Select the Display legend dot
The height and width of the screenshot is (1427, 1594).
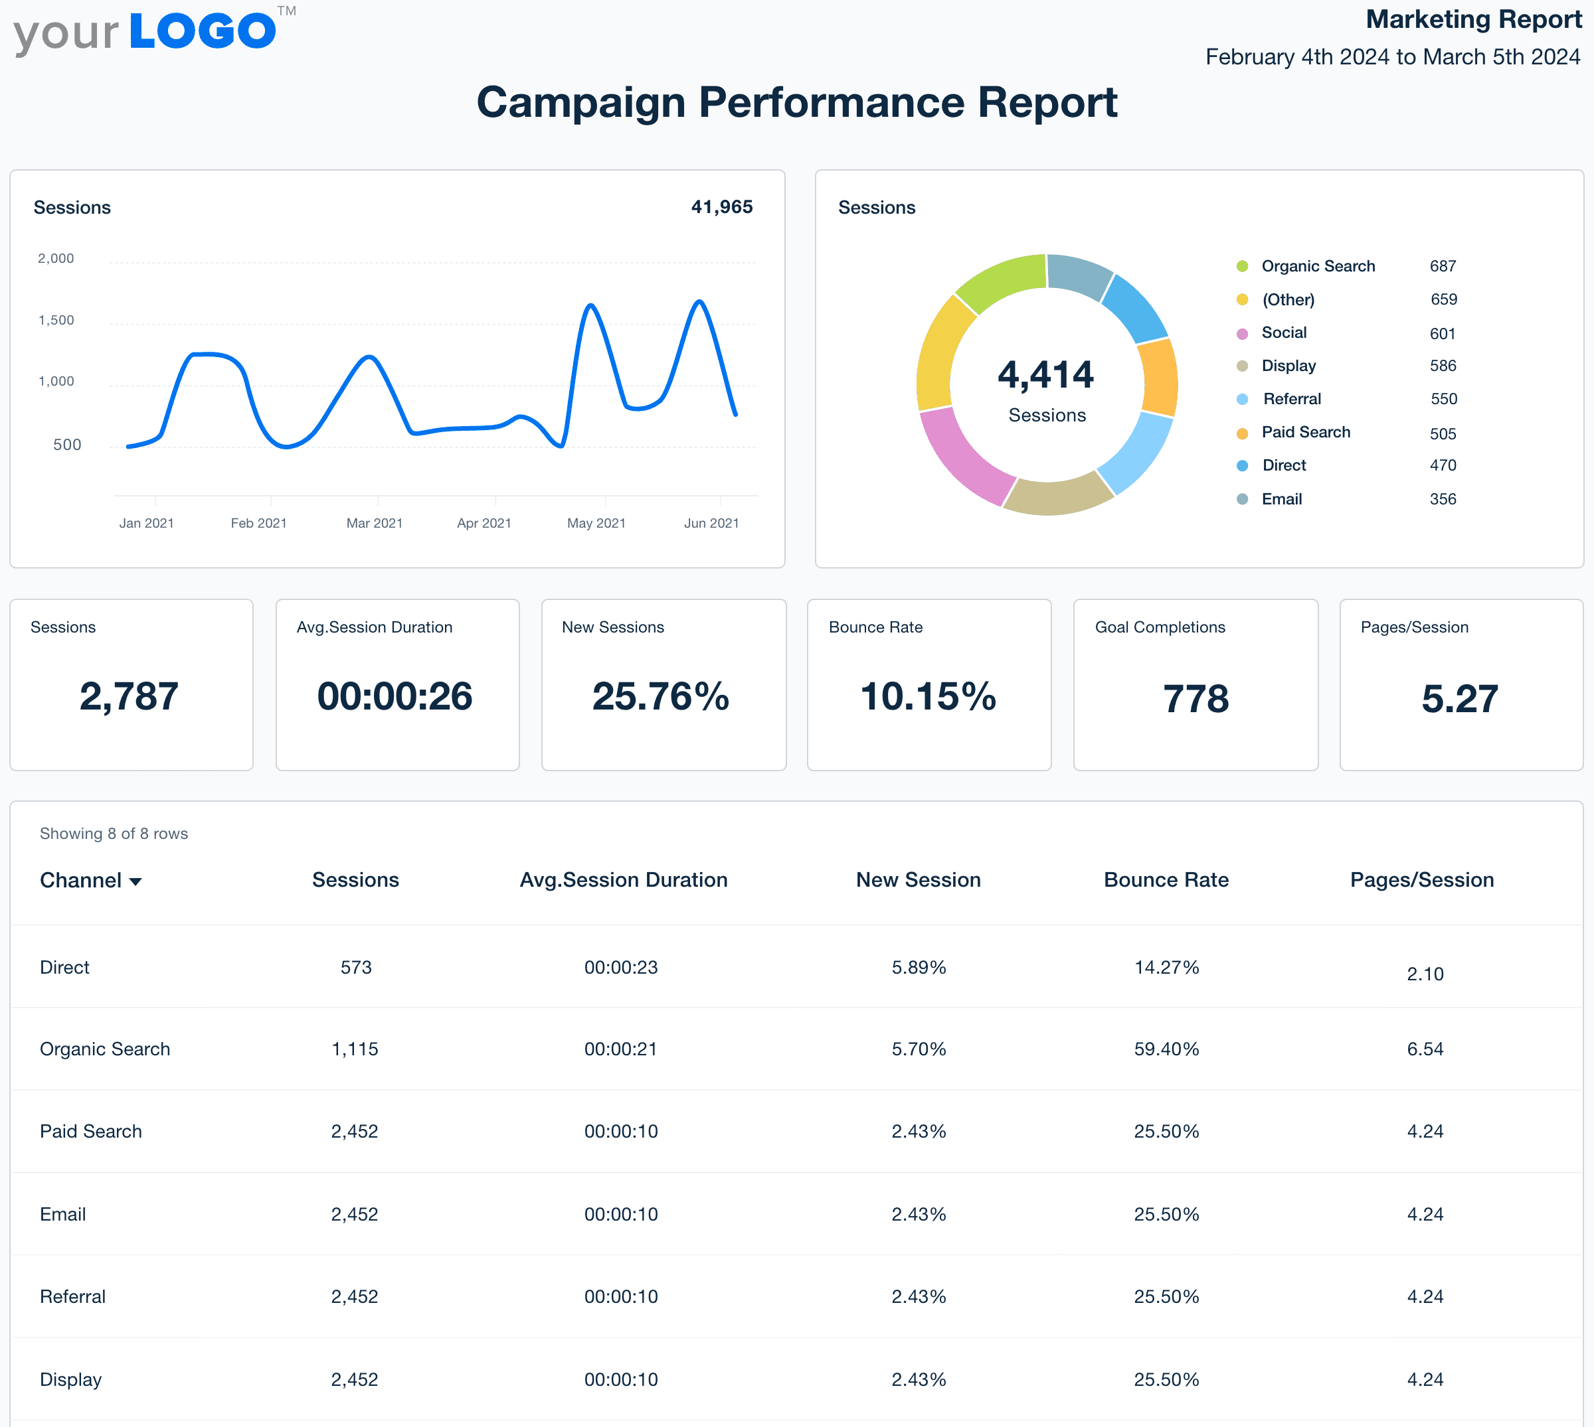(1244, 365)
